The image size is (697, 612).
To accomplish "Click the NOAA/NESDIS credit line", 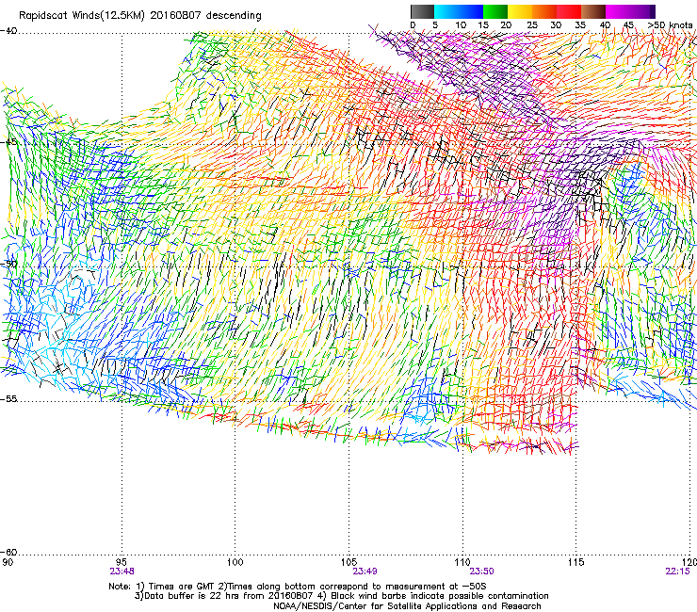I will tap(407, 606).
